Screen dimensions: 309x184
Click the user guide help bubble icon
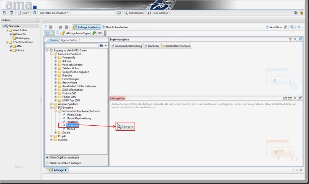coord(292,27)
